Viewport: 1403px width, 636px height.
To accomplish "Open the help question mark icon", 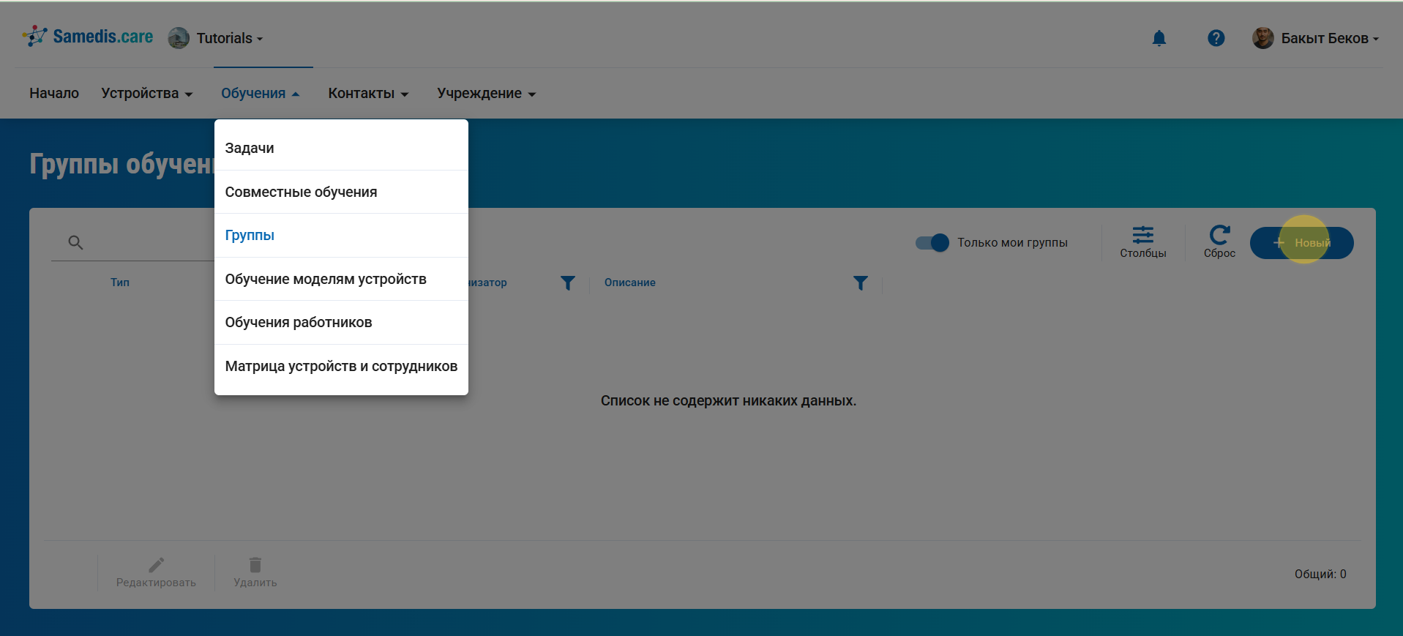I will pos(1216,38).
